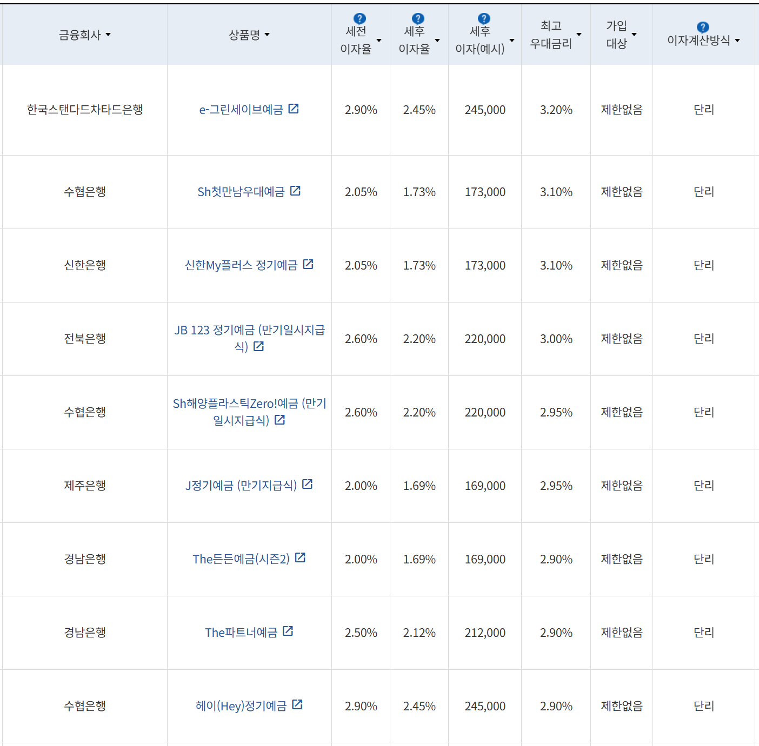Select the J정기예금 (만기지급식) link
Image resolution: width=759 pixels, height=746 pixels.
point(241,485)
